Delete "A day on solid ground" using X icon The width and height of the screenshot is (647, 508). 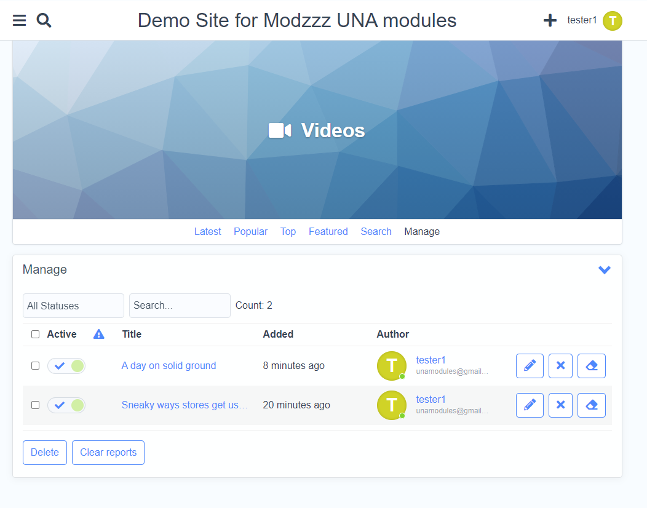pyautogui.click(x=560, y=366)
